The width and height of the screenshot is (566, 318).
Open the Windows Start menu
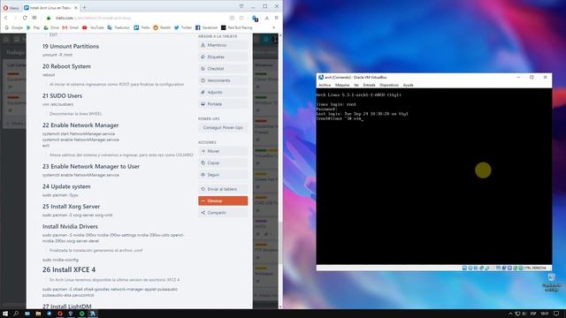click(x=5, y=314)
